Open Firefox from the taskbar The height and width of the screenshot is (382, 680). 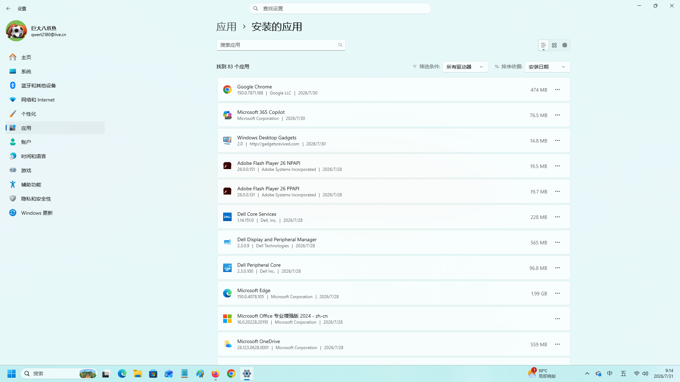tap(216, 374)
